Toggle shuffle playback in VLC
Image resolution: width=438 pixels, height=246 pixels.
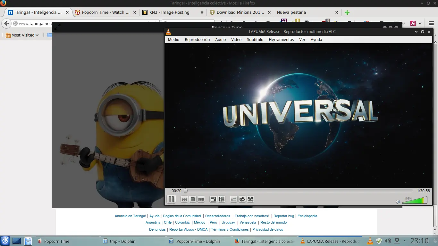250,199
